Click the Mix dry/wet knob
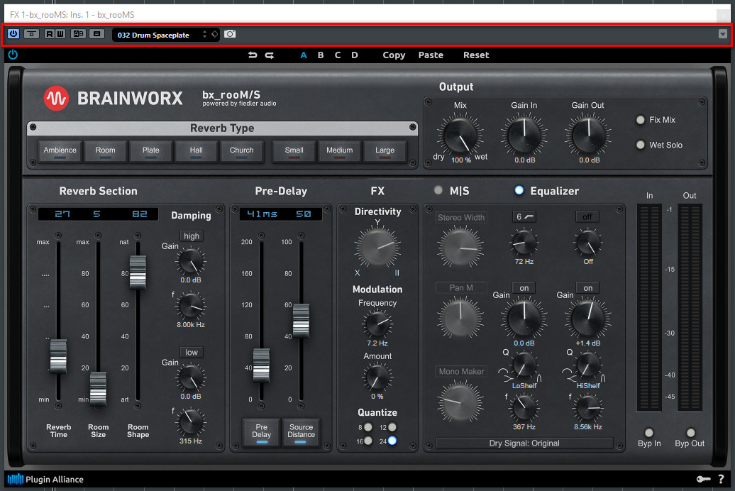 (460, 136)
